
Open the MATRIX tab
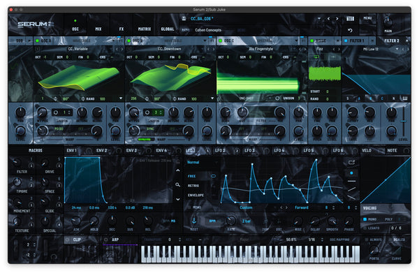(145, 29)
